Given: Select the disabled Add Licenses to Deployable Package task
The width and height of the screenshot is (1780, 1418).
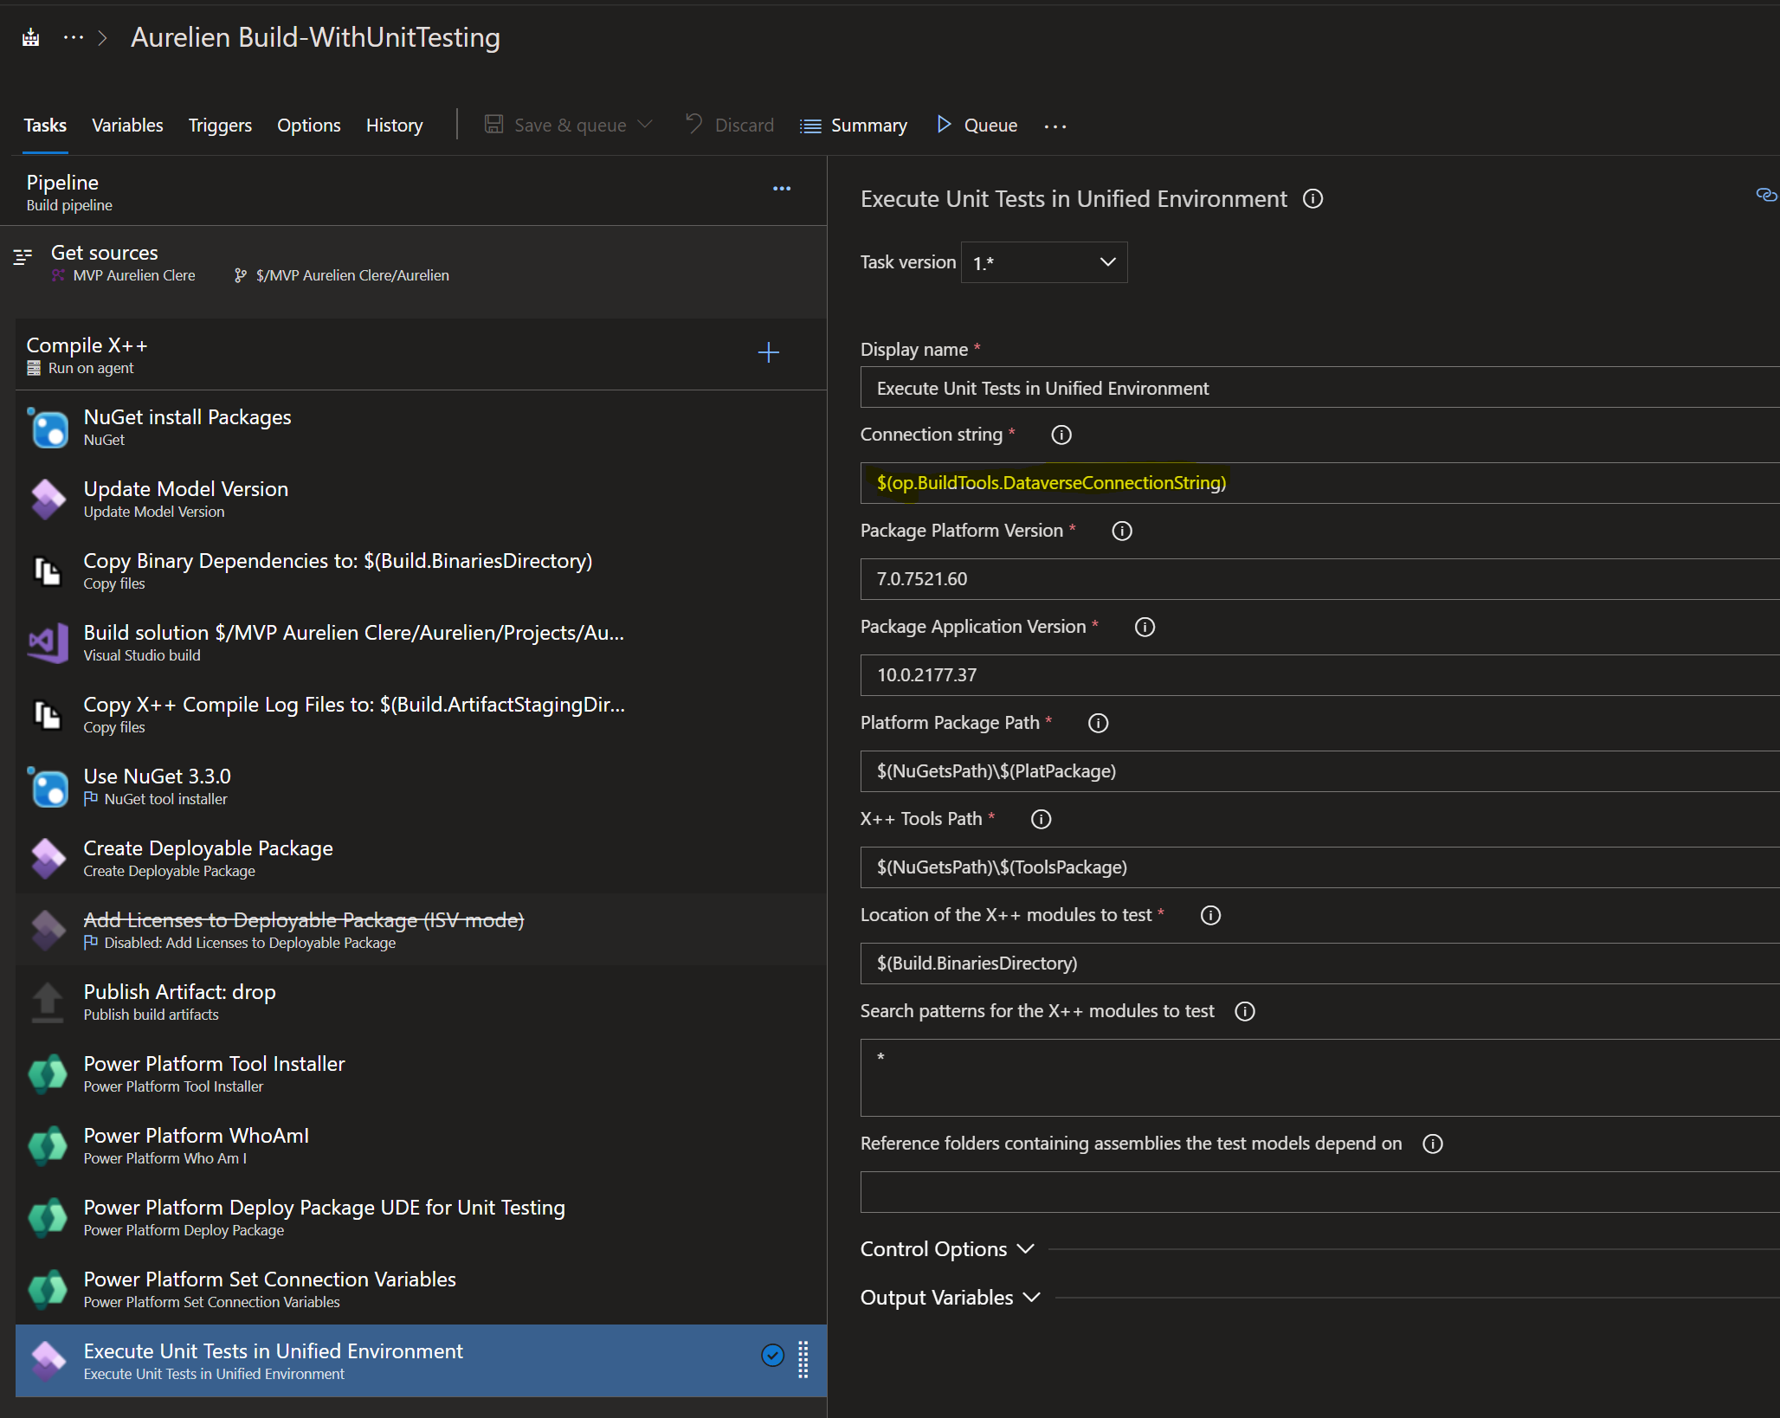Looking at the screenshot, I should (x=421, y=930).
